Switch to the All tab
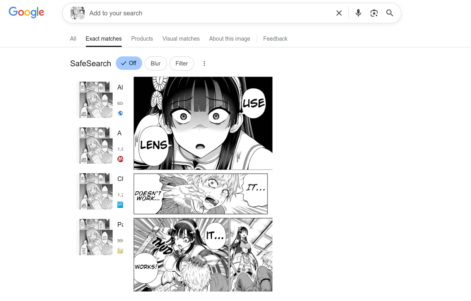The width and height of the screenshot is (471, 301). point(73,39)
